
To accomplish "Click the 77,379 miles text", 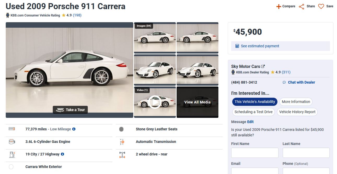I will coord(36,129).
